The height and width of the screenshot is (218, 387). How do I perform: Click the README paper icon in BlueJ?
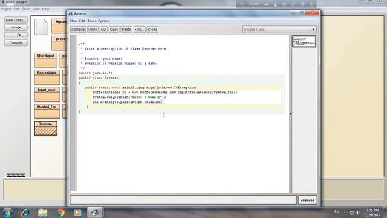(x=41, y=27)
